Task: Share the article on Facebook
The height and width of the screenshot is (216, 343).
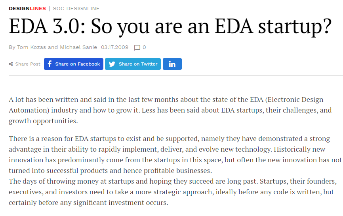Action: [x=74, y=64]
